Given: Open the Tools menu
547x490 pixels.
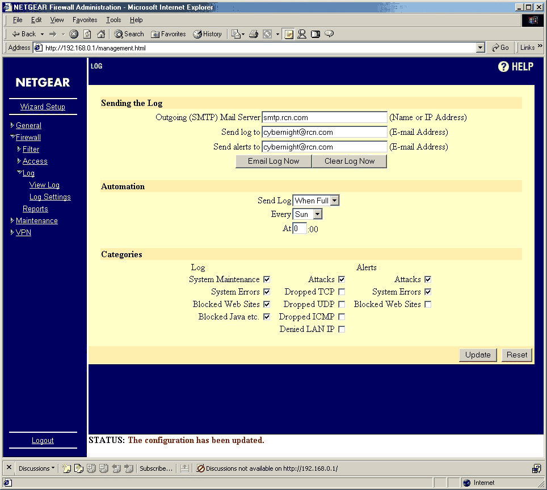Looking at the screenshot, I should (x=113, y=20).
